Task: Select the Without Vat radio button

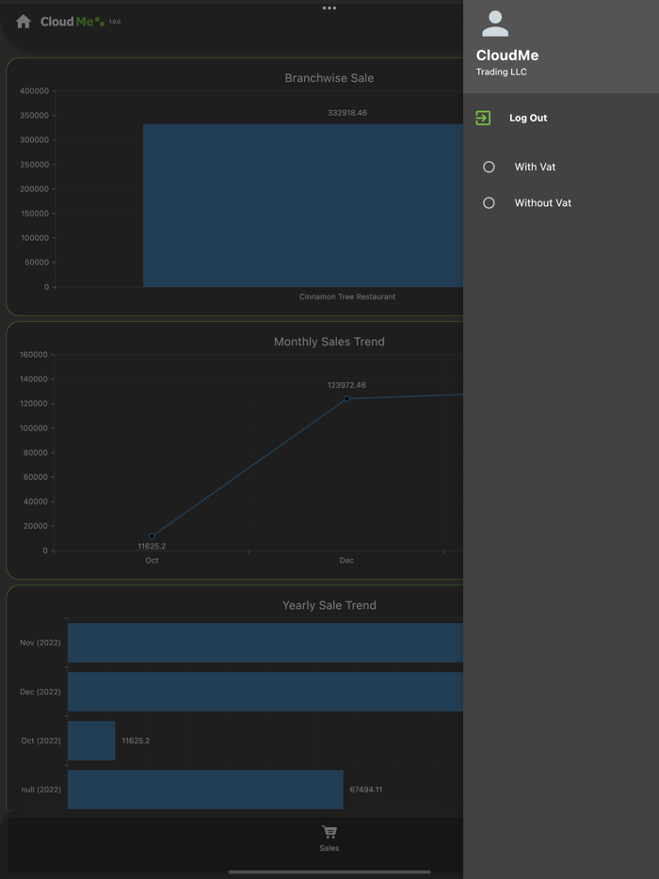Action: tap(489, 203)
